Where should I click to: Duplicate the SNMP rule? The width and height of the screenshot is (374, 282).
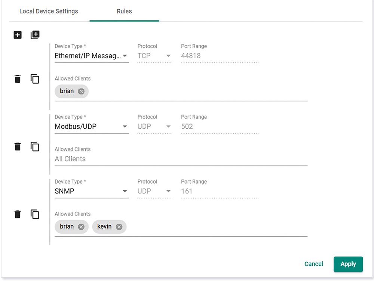coord(35,214)
